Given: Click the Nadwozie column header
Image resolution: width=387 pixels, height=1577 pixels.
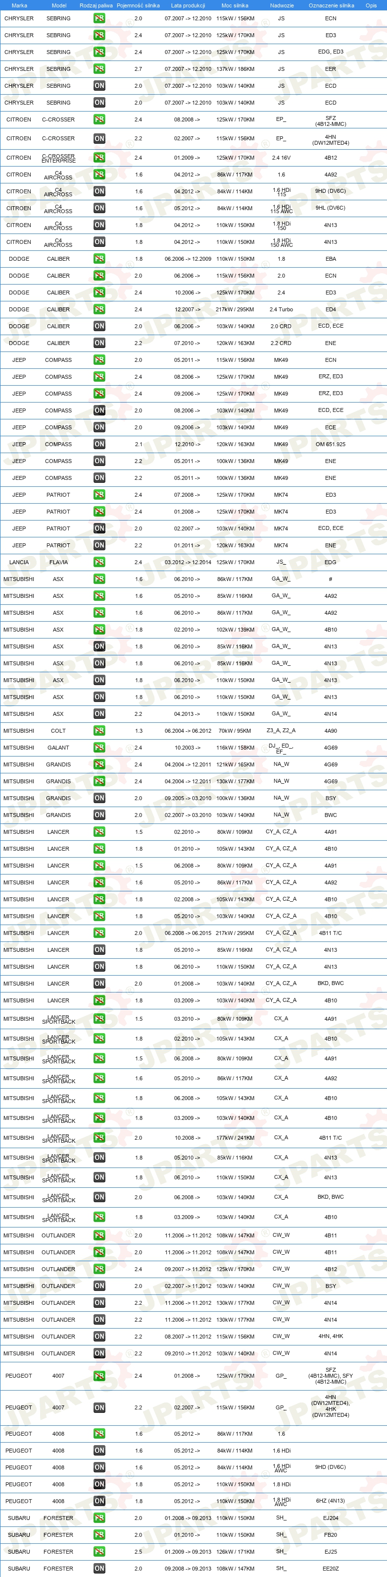Looking at the screenshot, I should (x=282, y=5).
